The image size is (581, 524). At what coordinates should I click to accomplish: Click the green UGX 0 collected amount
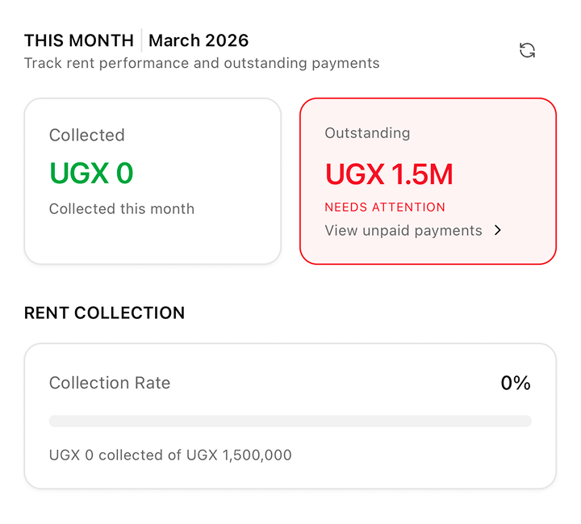click(x=91, y=174)
